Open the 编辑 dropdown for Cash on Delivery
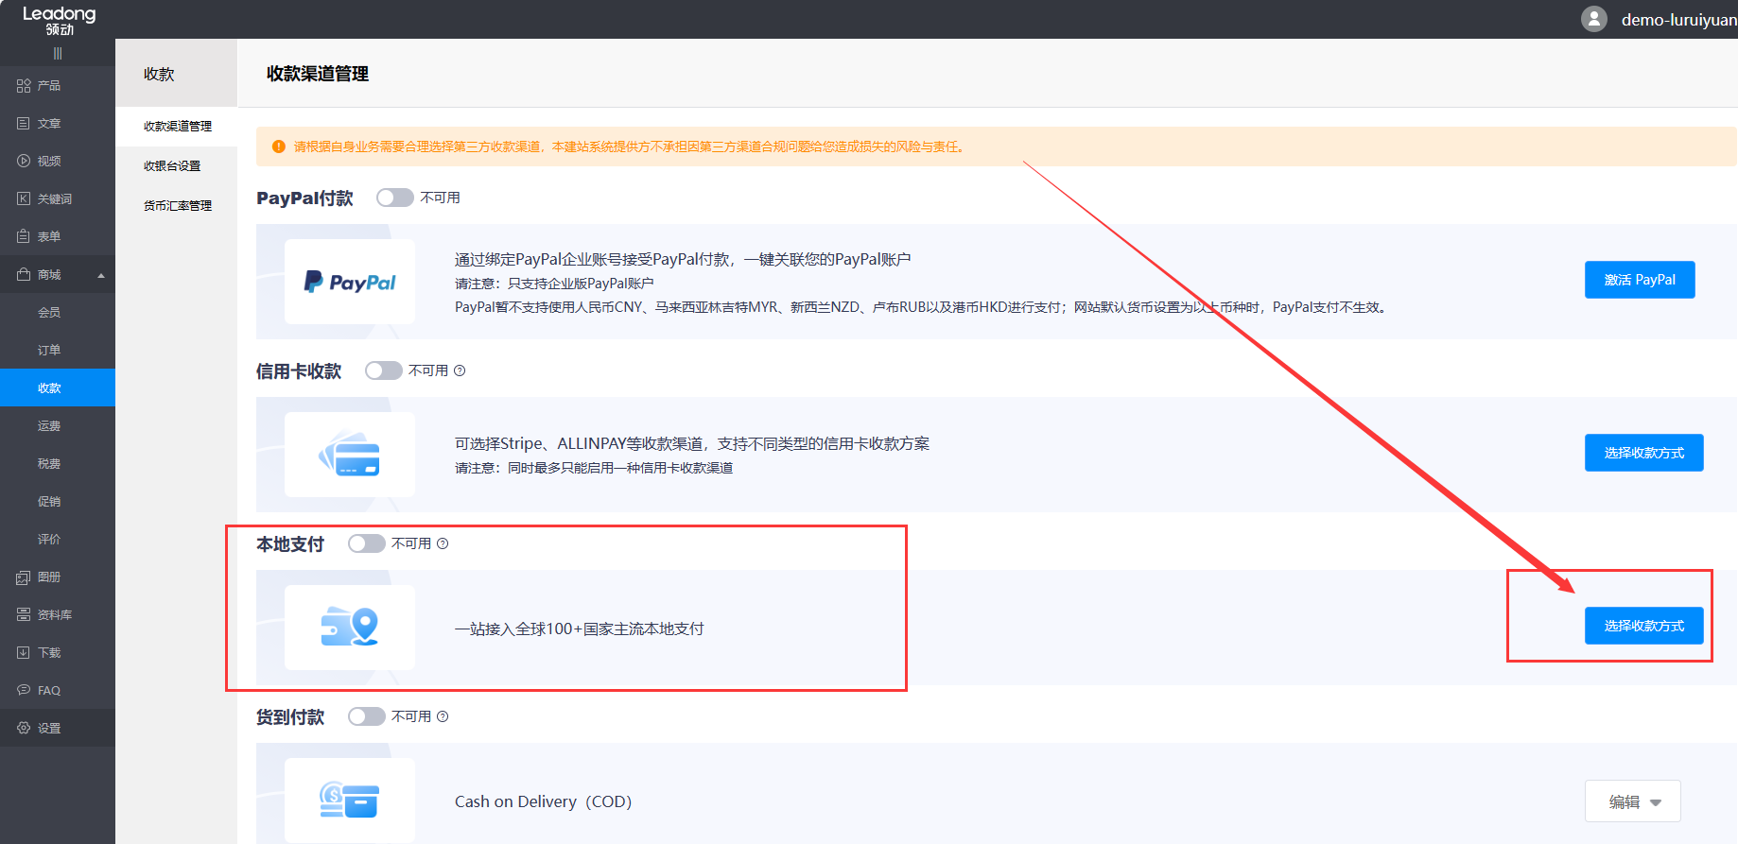 click(1632, 801)
